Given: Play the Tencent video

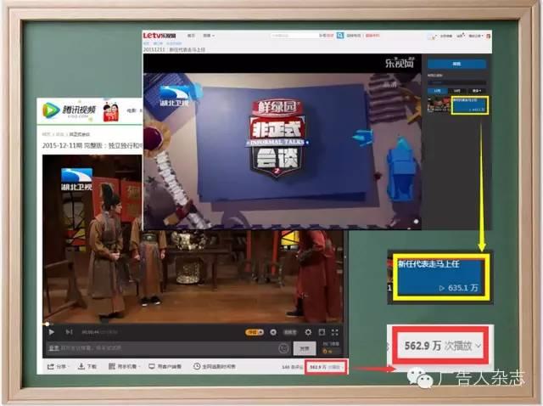Looking at the screenshot, I should (x=51, y=332).
